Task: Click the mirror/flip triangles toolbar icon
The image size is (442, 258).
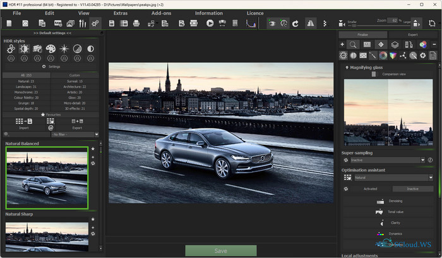Action: coord(310,23)
